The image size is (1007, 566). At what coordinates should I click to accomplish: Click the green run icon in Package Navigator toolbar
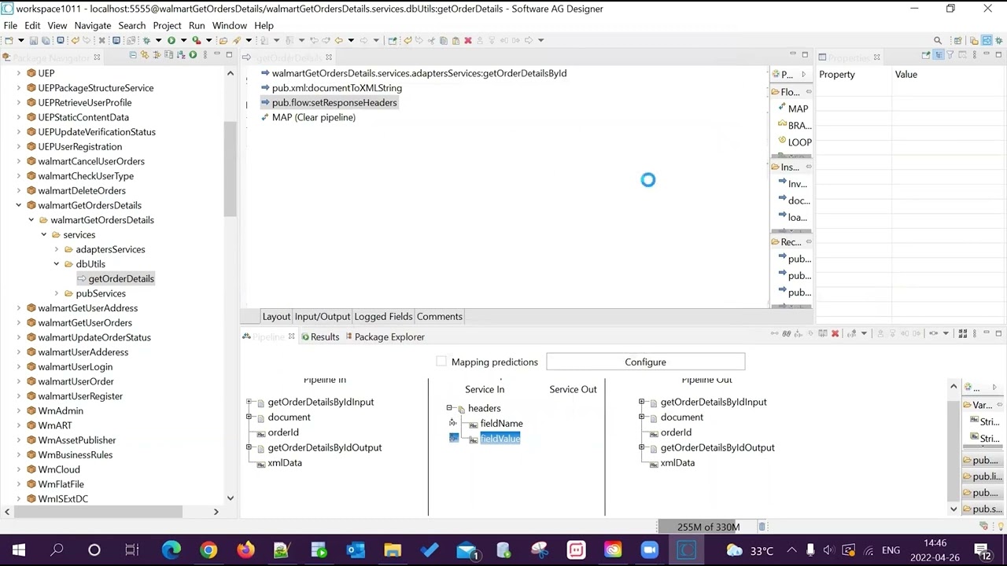[x=193, y=55]
